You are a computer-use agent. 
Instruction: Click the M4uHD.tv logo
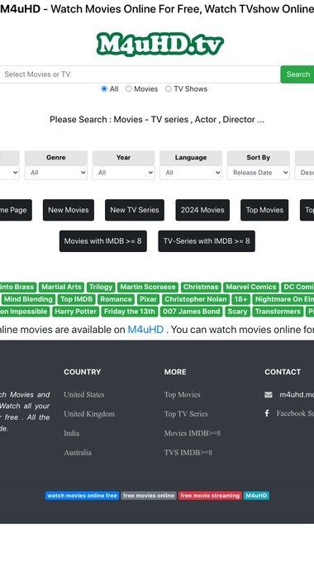coord(159,45)
